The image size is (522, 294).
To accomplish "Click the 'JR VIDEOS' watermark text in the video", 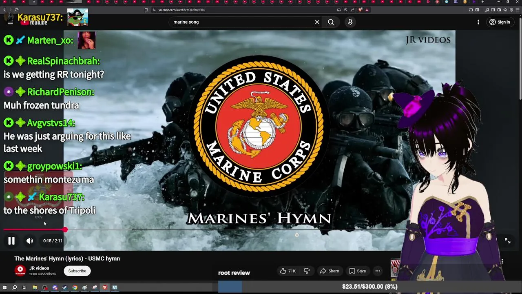I will 428,40.
